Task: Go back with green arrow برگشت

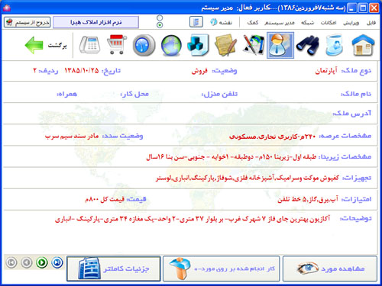Action: click(x=46, y=46)
